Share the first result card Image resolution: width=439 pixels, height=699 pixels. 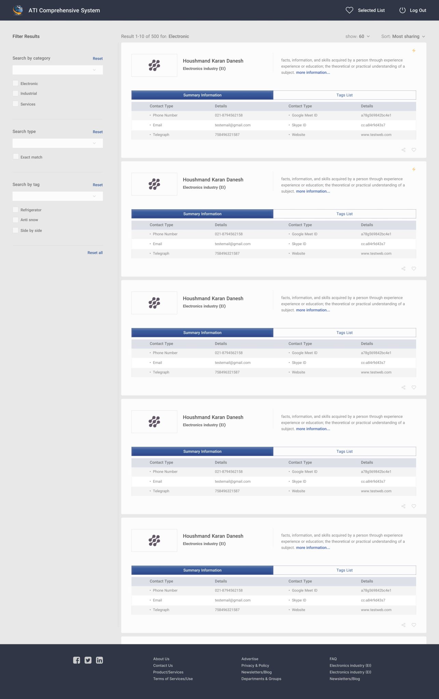pyautogui.click(x=403, y=150)
